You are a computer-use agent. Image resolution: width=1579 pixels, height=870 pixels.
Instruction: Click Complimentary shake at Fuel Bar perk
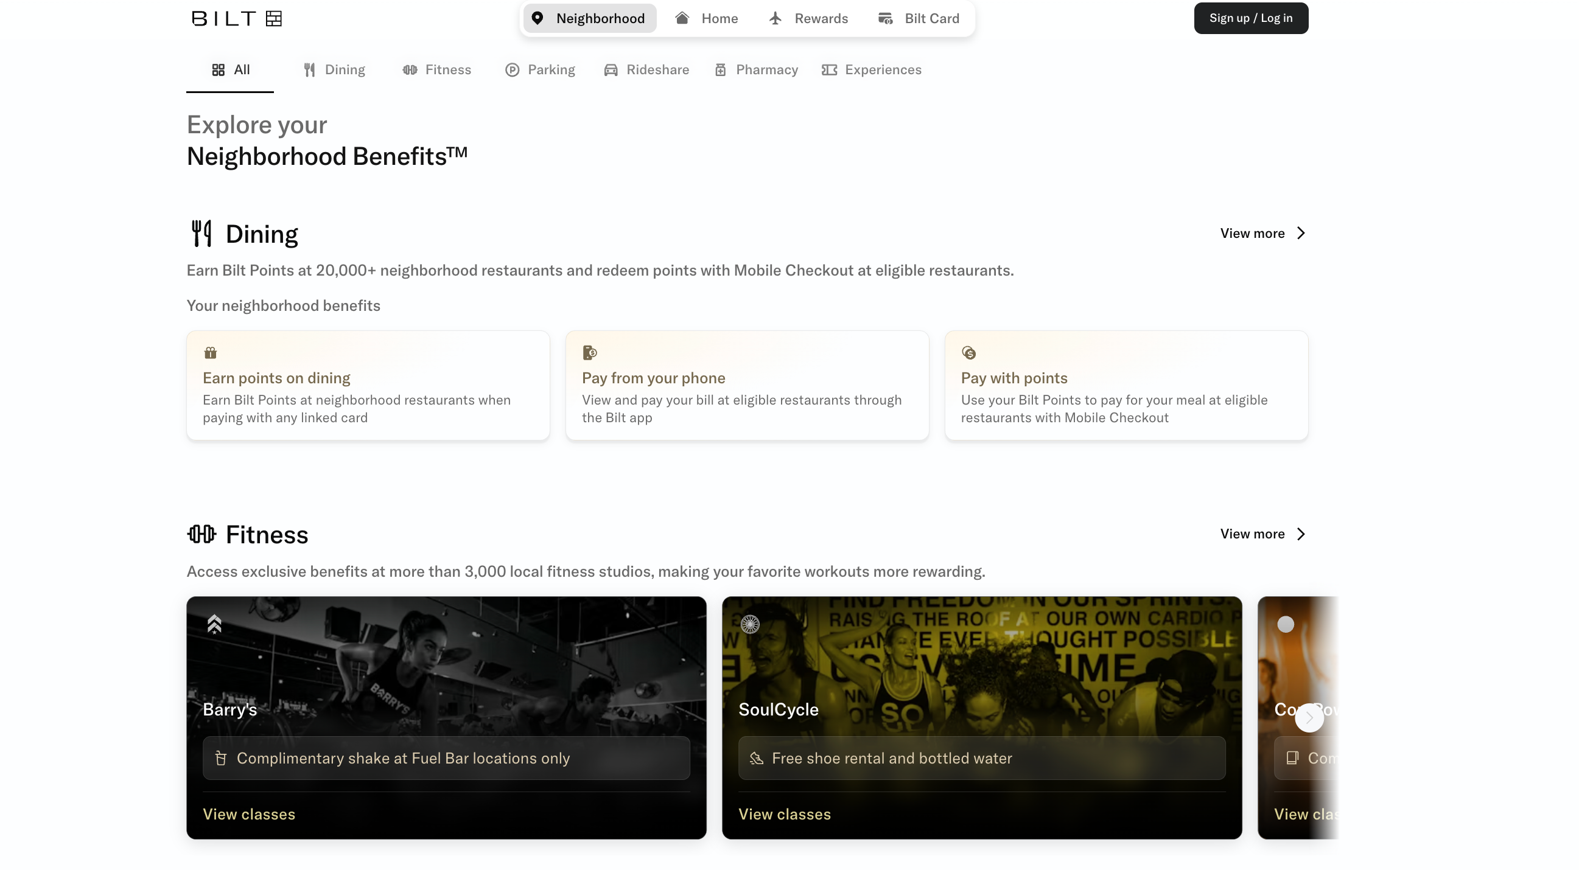tap(446, 759)
